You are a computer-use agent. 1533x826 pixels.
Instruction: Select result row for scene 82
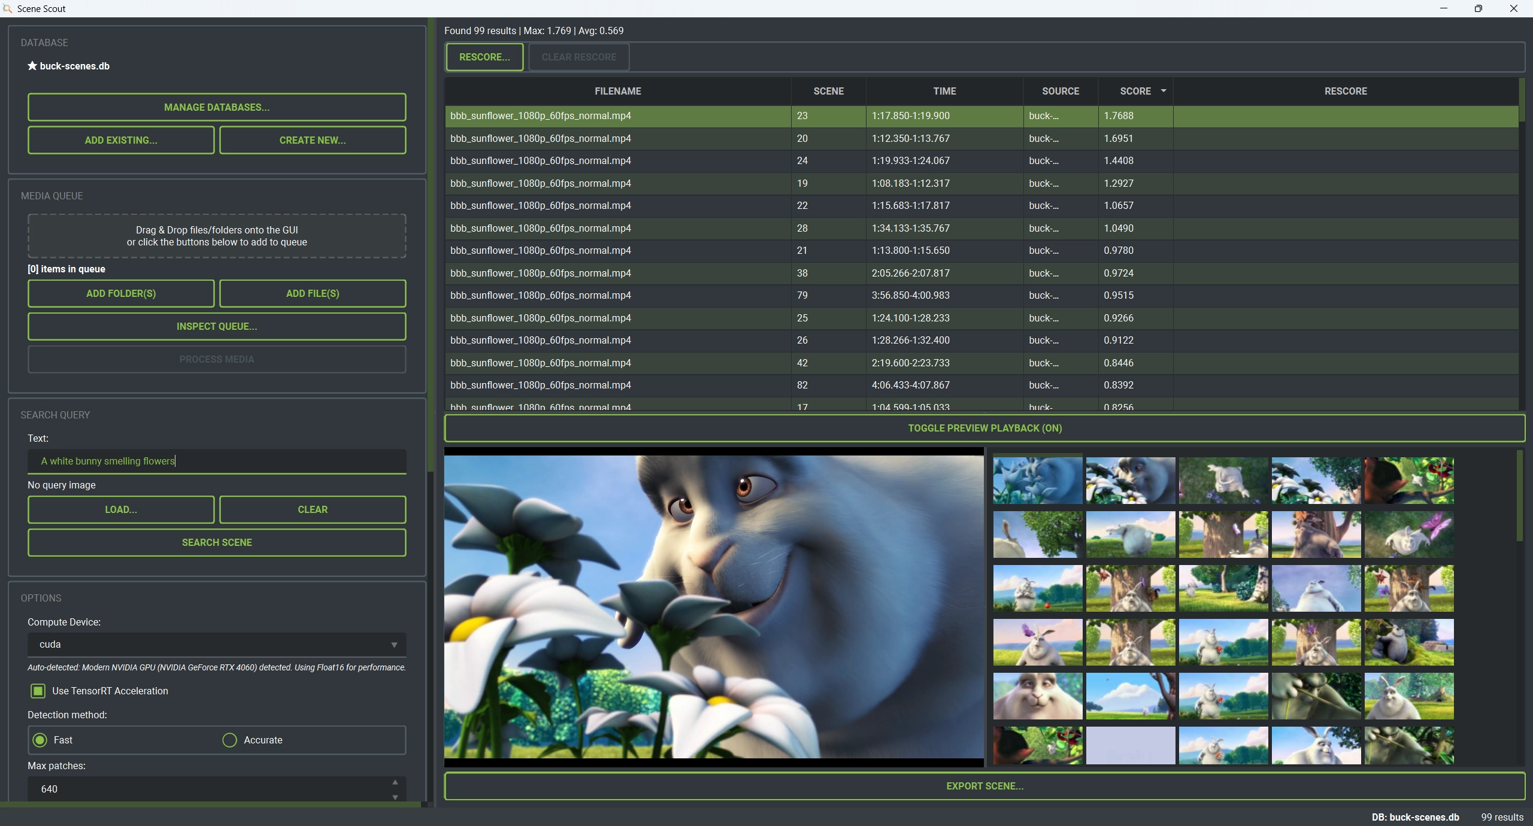982,385
